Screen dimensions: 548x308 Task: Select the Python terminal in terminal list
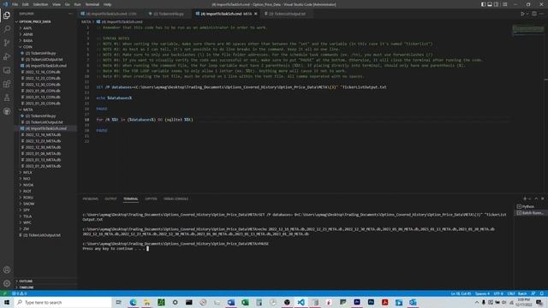(531, 206)
